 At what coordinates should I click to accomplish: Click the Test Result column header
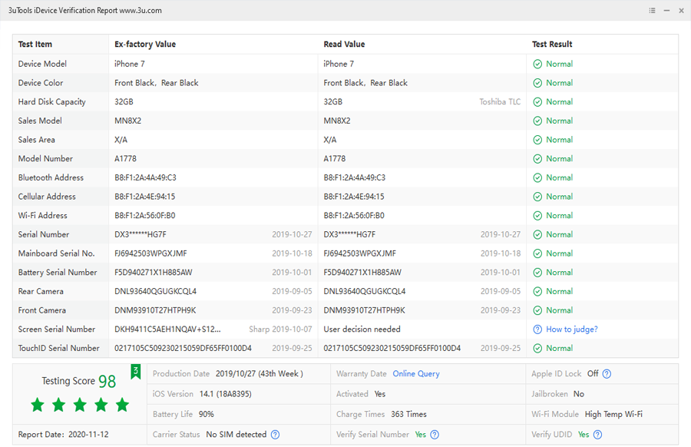[x=552, y=44]
